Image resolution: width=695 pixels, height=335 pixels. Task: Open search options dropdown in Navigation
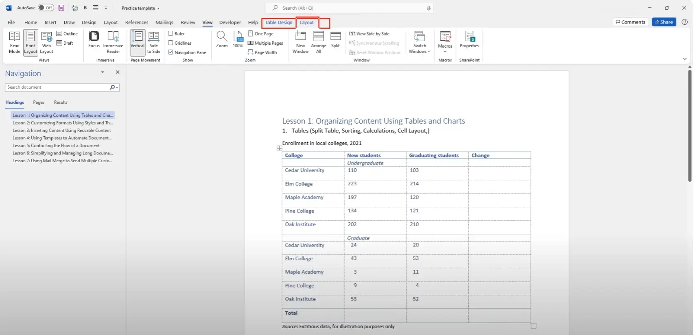tap(117, 87)
